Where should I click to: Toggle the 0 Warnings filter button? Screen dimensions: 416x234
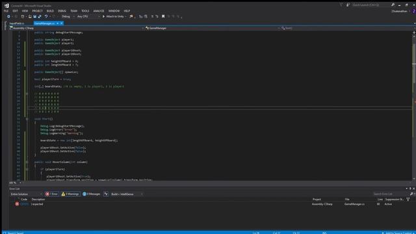[70, 194]
